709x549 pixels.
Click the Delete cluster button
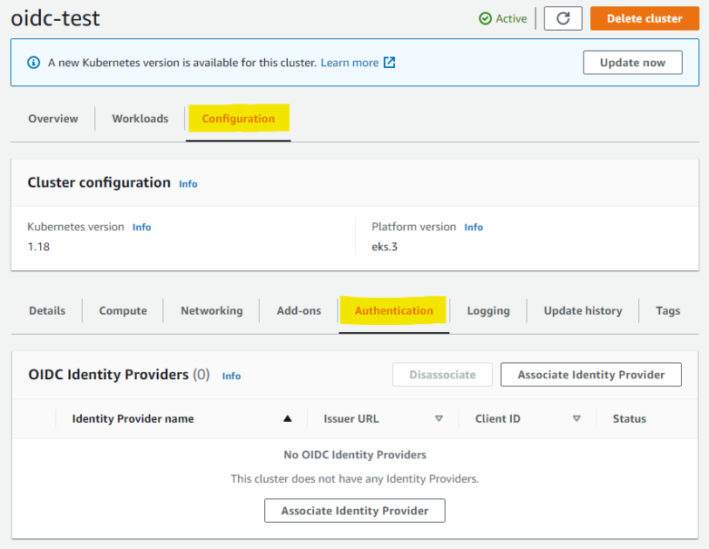pyautogui.click(x=644, y=18)
